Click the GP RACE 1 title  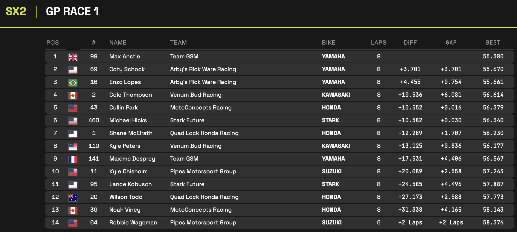(72, 11)
